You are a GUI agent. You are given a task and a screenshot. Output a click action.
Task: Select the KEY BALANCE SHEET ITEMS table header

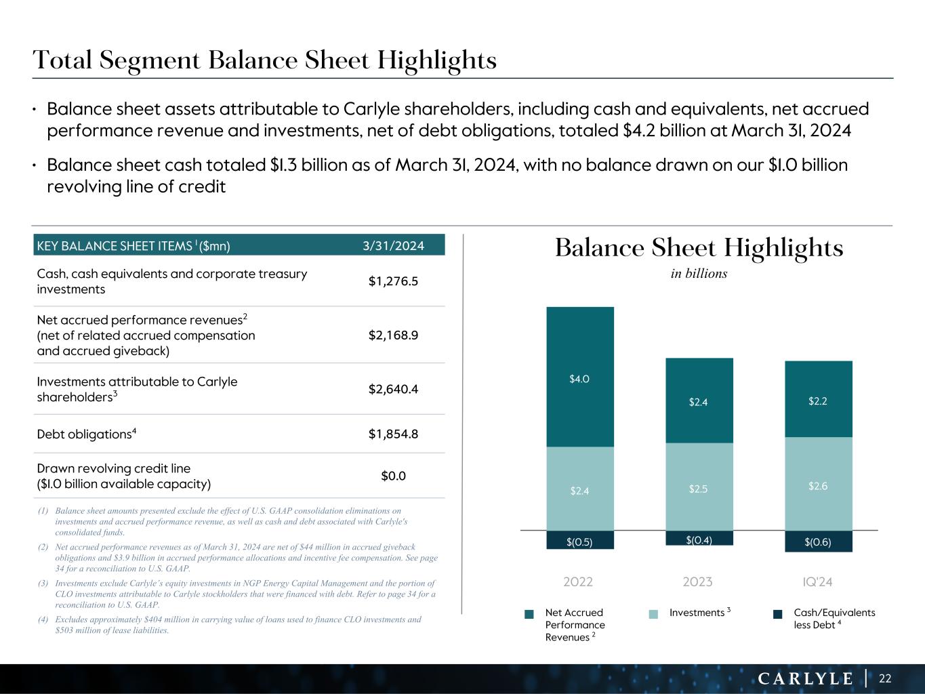(134, 246)
